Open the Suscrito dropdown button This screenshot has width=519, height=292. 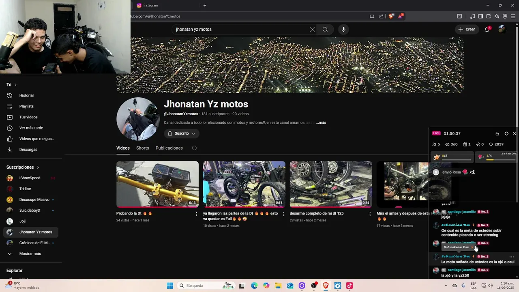click(182, 133)
